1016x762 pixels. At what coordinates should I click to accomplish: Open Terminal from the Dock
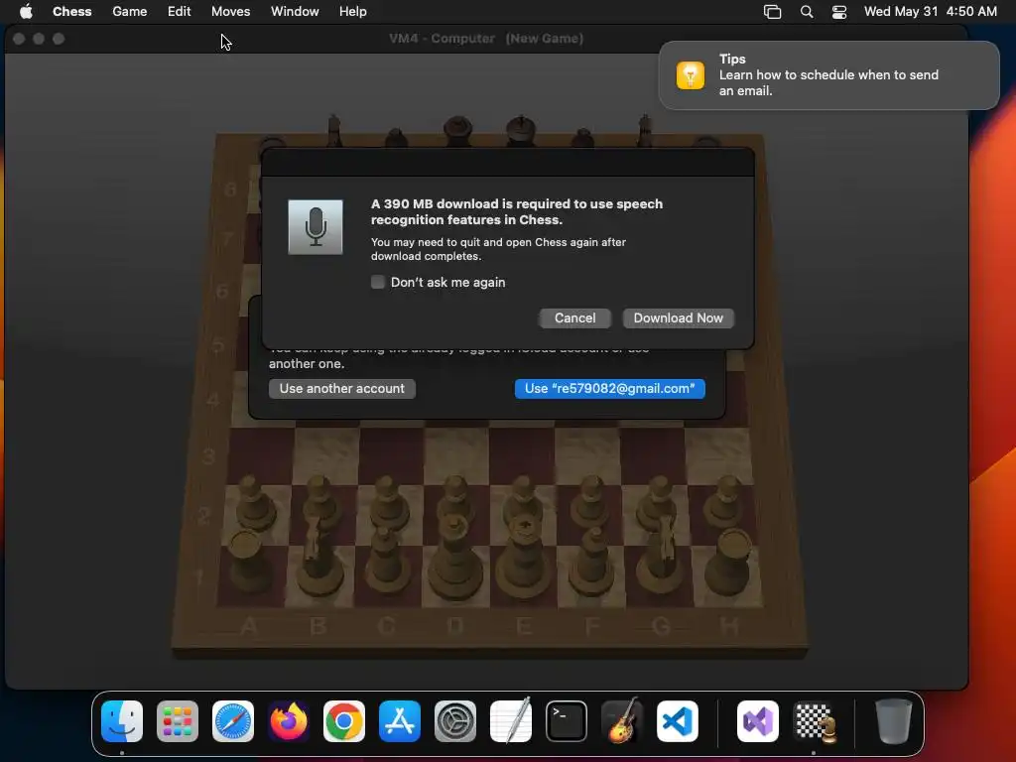pyautogui.click(x=567, y=721)
